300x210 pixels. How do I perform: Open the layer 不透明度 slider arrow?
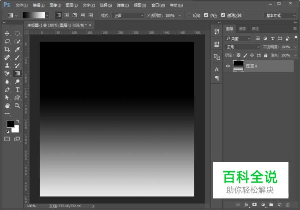[x=295, y=47]
